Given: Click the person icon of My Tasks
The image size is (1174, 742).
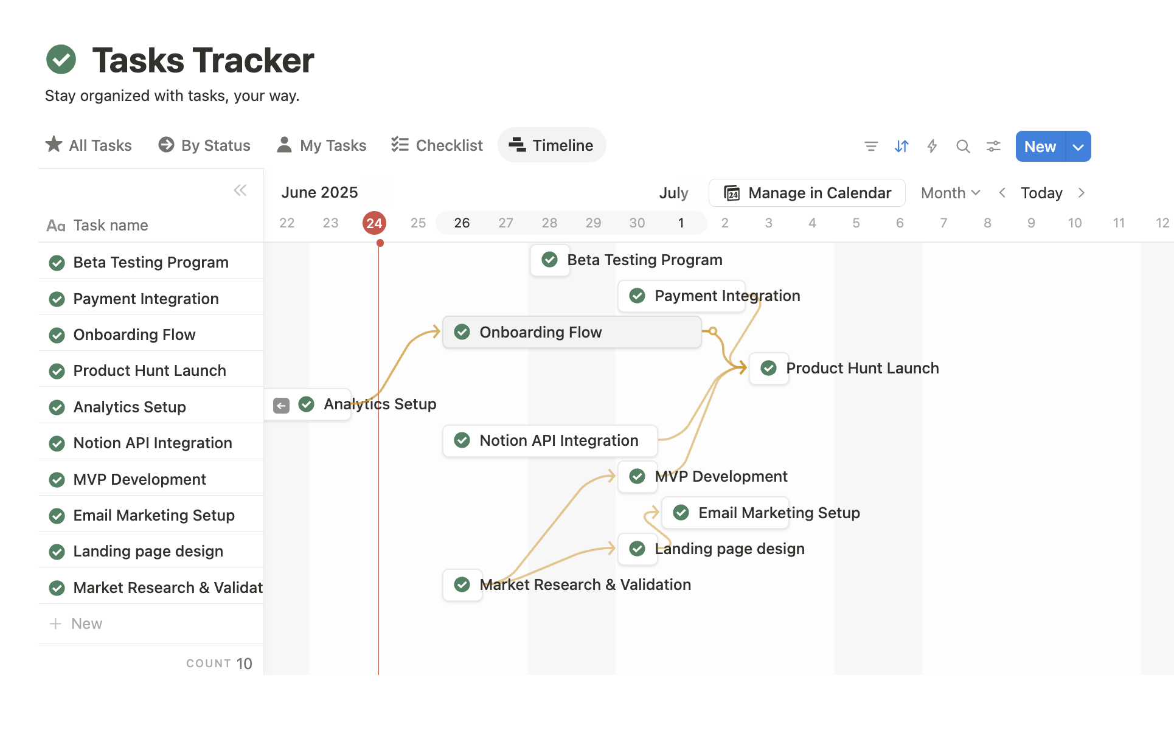Looking at the screenshot, I should click(x=284, y=145).
